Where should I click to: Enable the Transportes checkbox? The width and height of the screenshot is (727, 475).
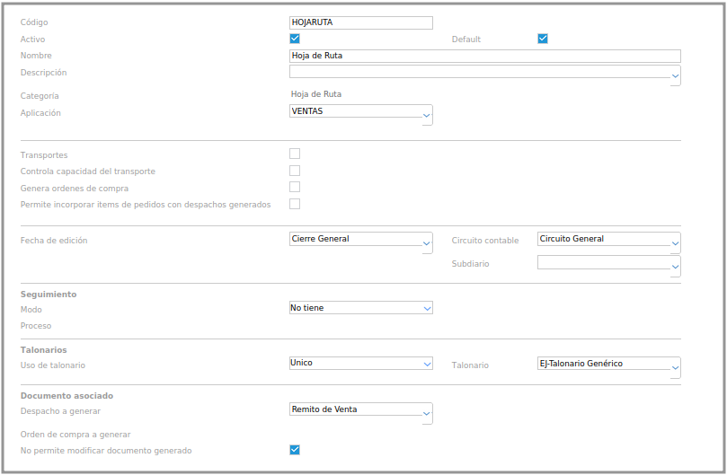pos(295,154)
